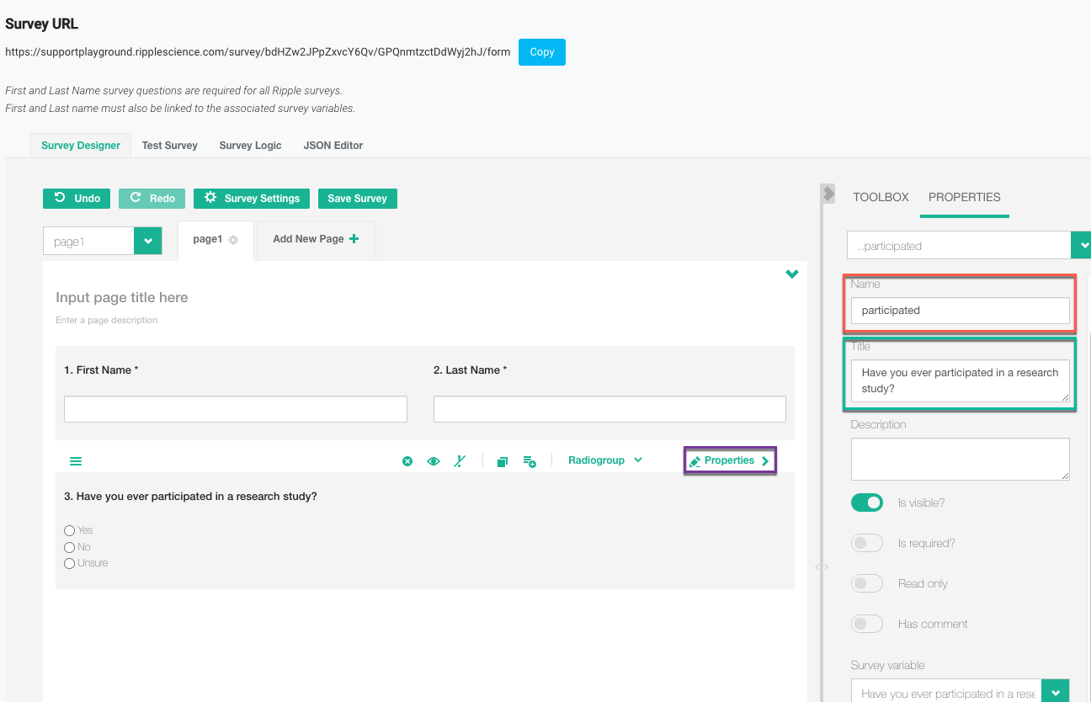Click the add-to-toolbox icon in the question toolbar
The height and width of the screenshot is (702, 1091).
coord(530,461)
